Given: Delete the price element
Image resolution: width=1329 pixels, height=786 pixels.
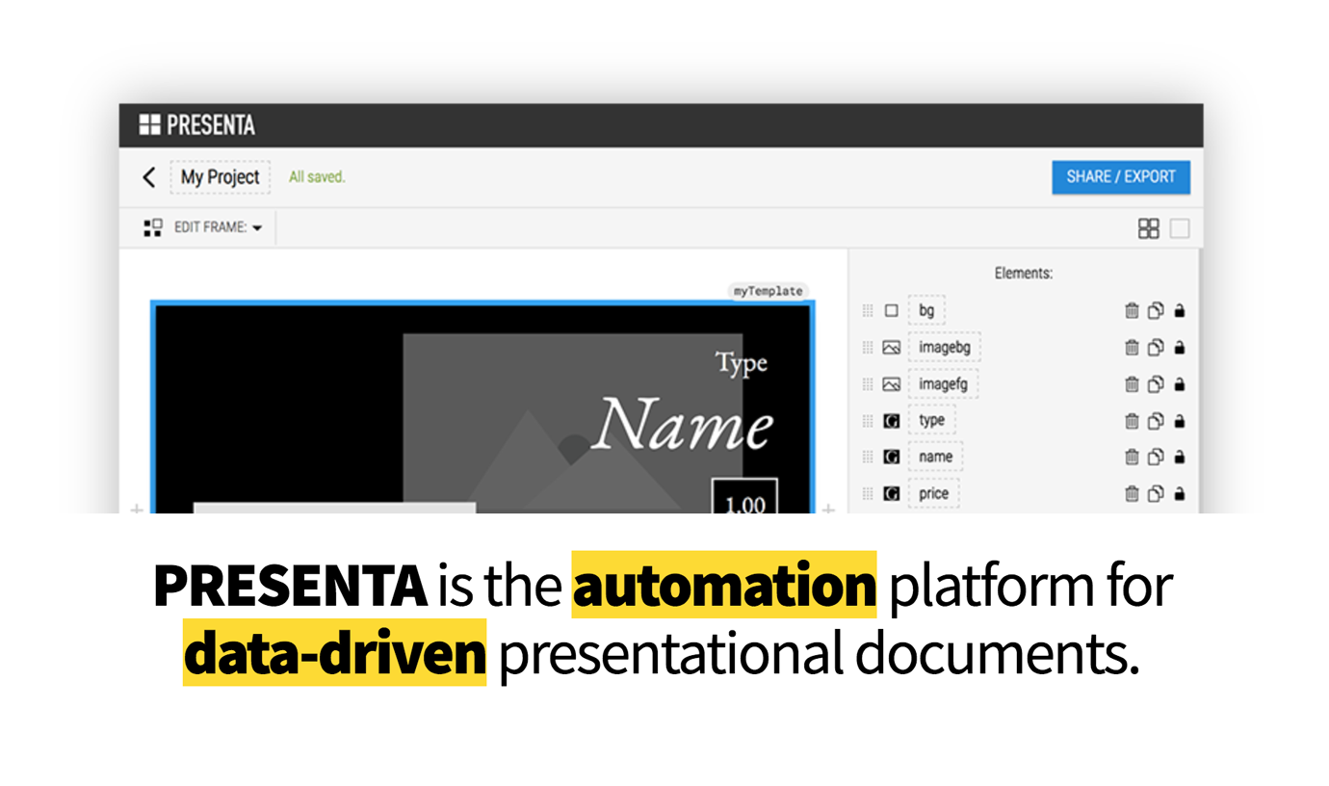Looking at the screenshot, I should point(1132,494).
